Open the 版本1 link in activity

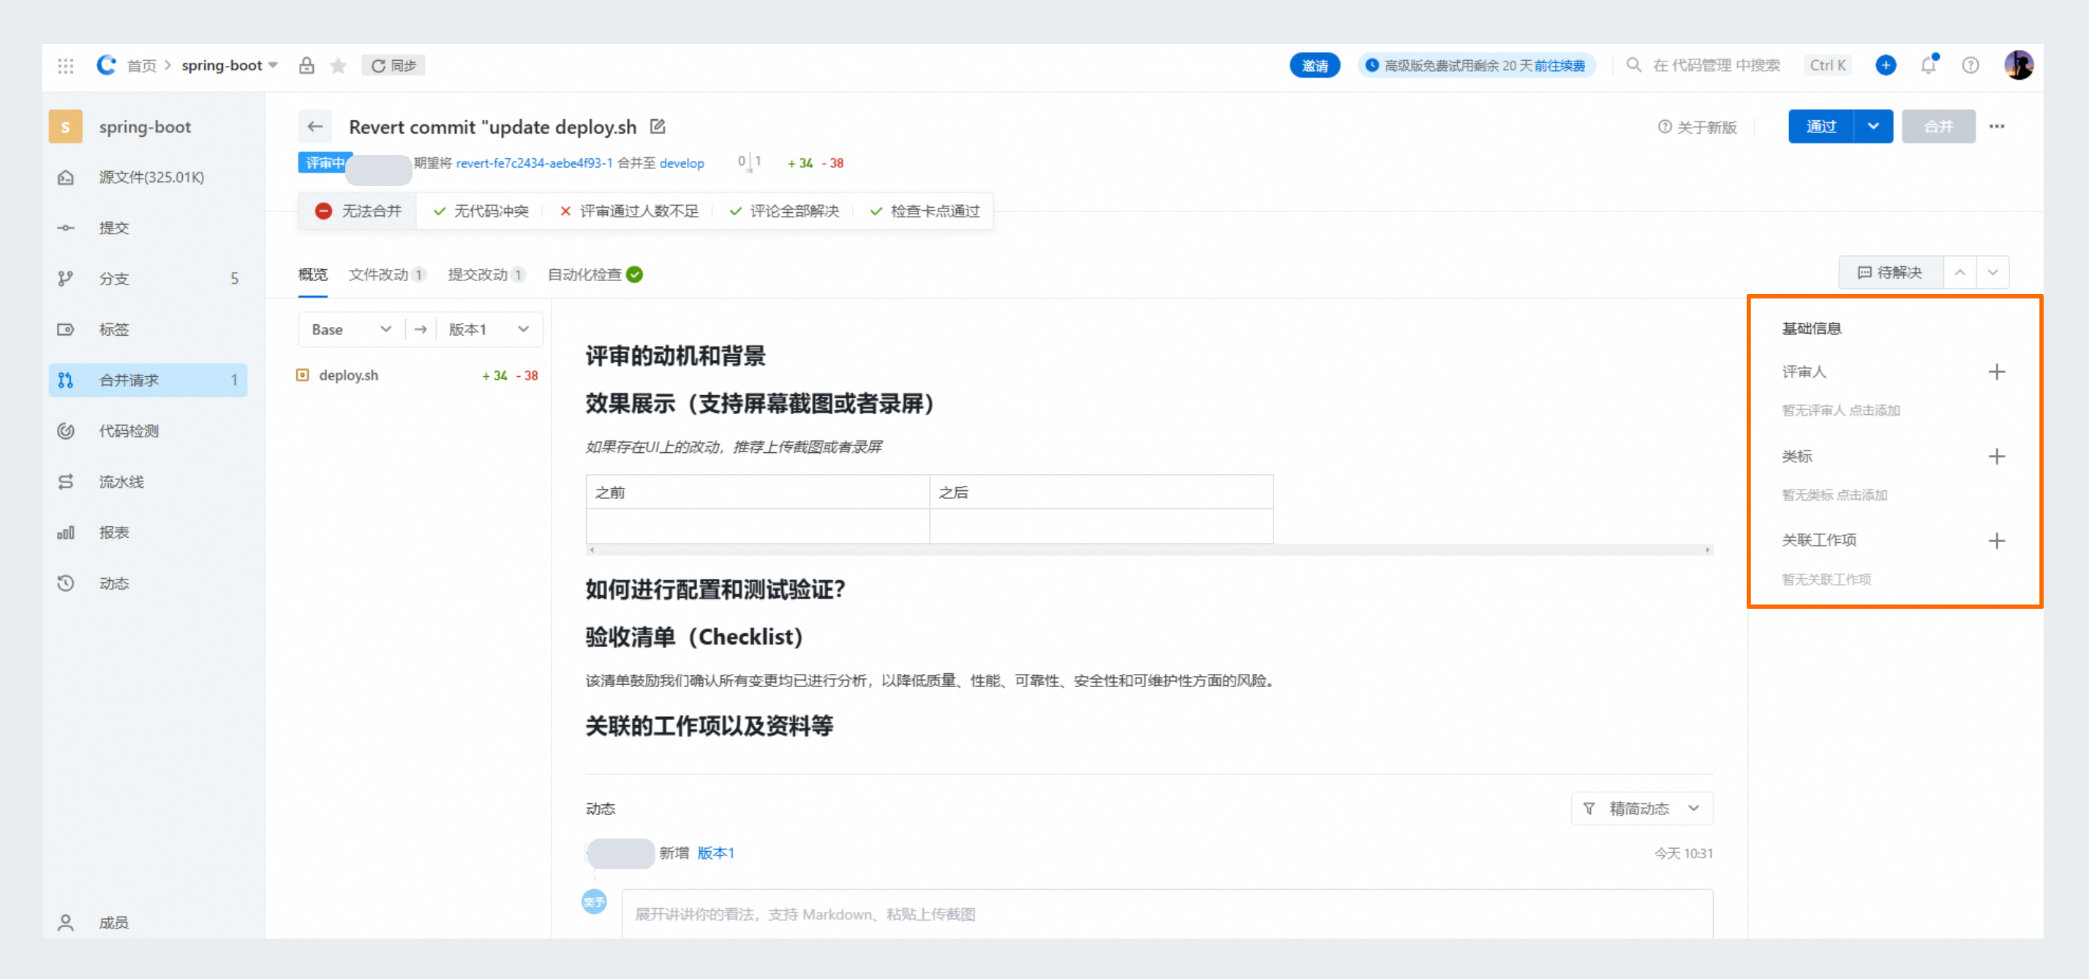(x=716, y=853)
